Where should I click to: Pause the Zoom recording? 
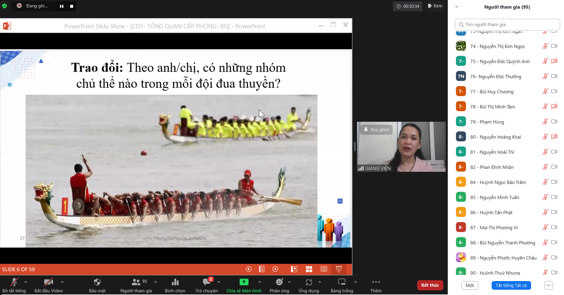tap(62, 6)
